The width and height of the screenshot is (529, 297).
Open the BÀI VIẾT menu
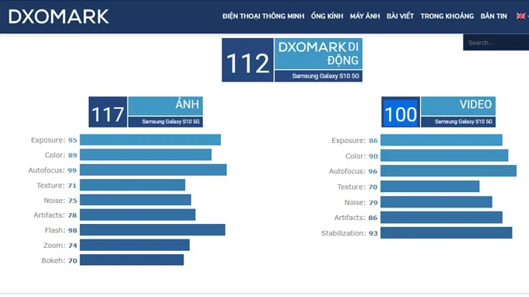(x=400, y=16)
